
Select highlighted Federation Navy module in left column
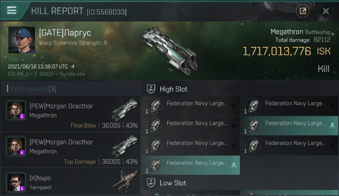click(x=190, y=165)
